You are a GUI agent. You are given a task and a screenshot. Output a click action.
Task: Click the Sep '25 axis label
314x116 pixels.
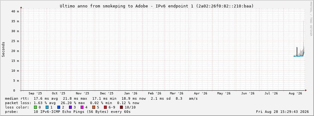35,93
